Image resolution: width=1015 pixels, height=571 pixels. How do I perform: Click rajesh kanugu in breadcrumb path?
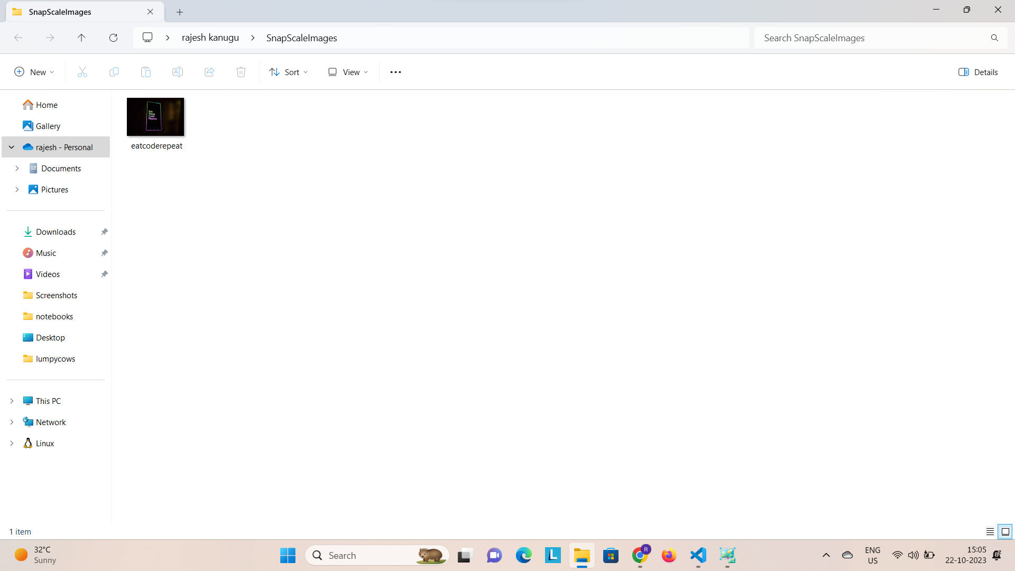[210, 38]
